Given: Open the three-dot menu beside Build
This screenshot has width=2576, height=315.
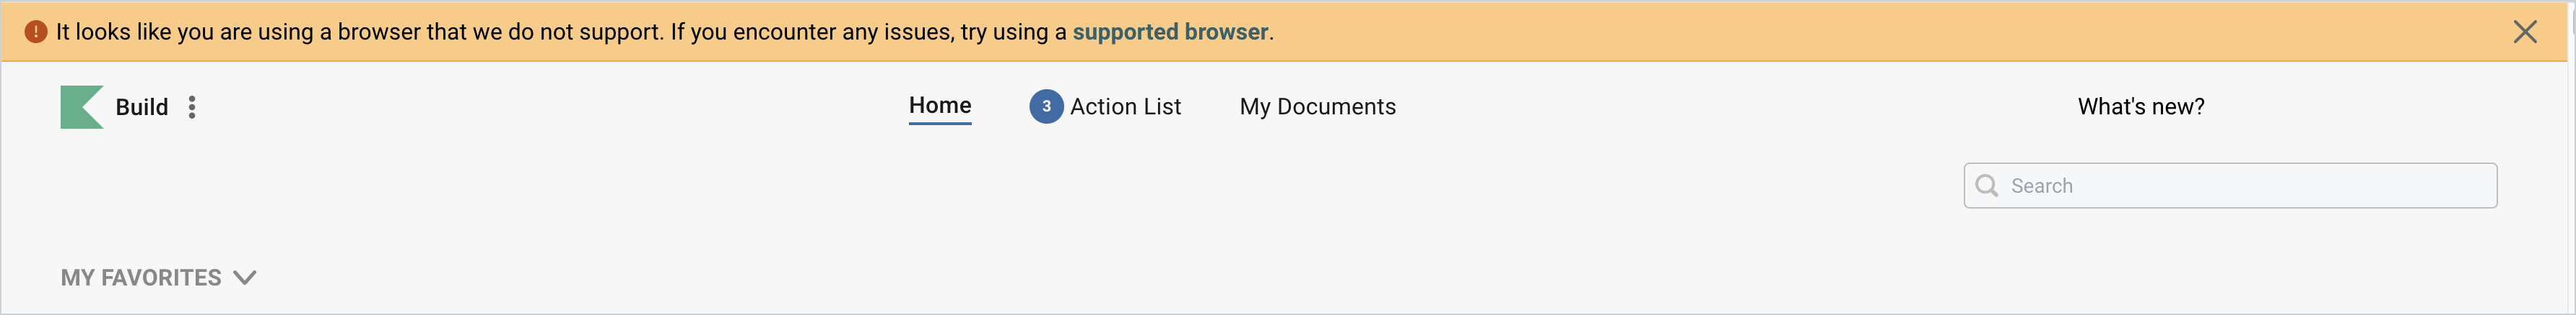Looking at the screenshot, I should coord(192,108).
